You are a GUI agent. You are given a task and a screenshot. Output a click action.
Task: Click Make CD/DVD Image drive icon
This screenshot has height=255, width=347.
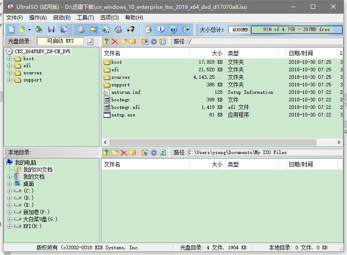(81, 30)
